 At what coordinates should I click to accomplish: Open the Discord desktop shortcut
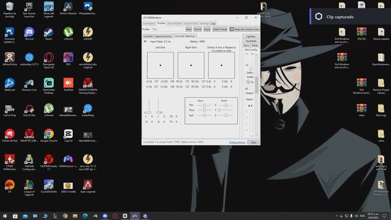pyautogui.click(x=29, y=34)
